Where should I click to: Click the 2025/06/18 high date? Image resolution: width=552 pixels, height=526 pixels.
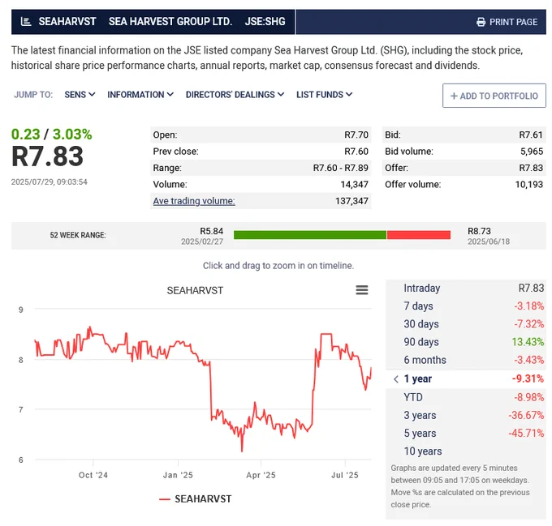(489, 242)
